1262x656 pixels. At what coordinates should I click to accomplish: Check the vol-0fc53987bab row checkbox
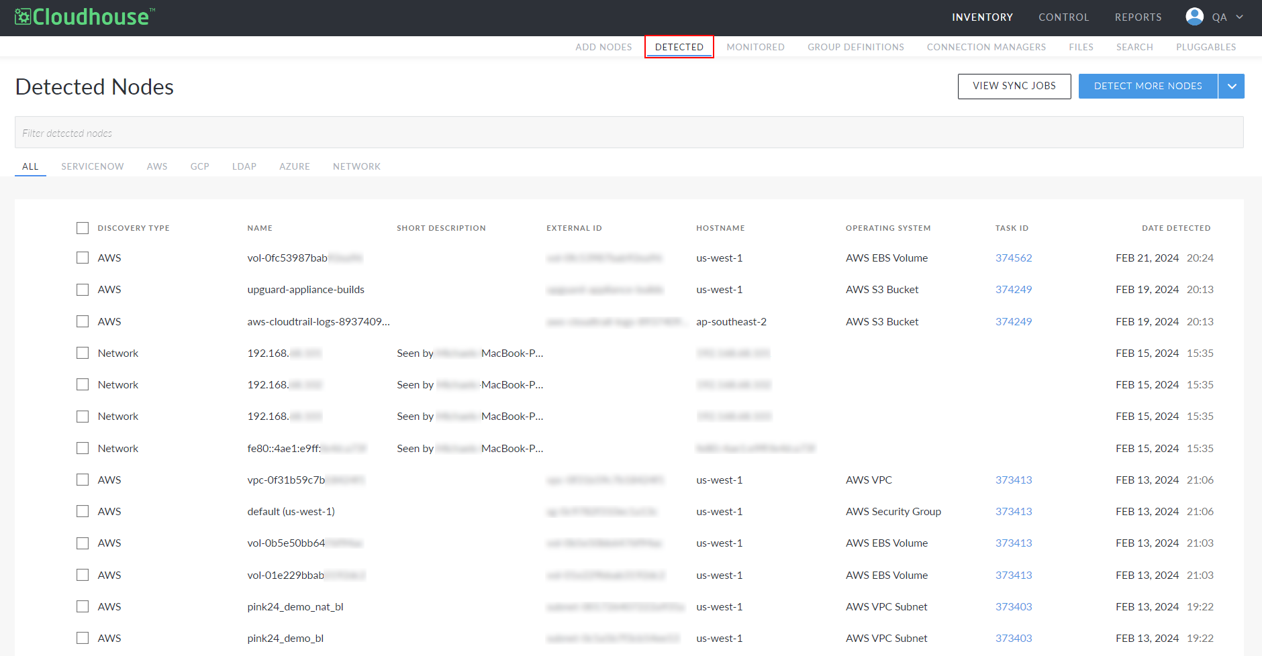(x=83, y=258)
